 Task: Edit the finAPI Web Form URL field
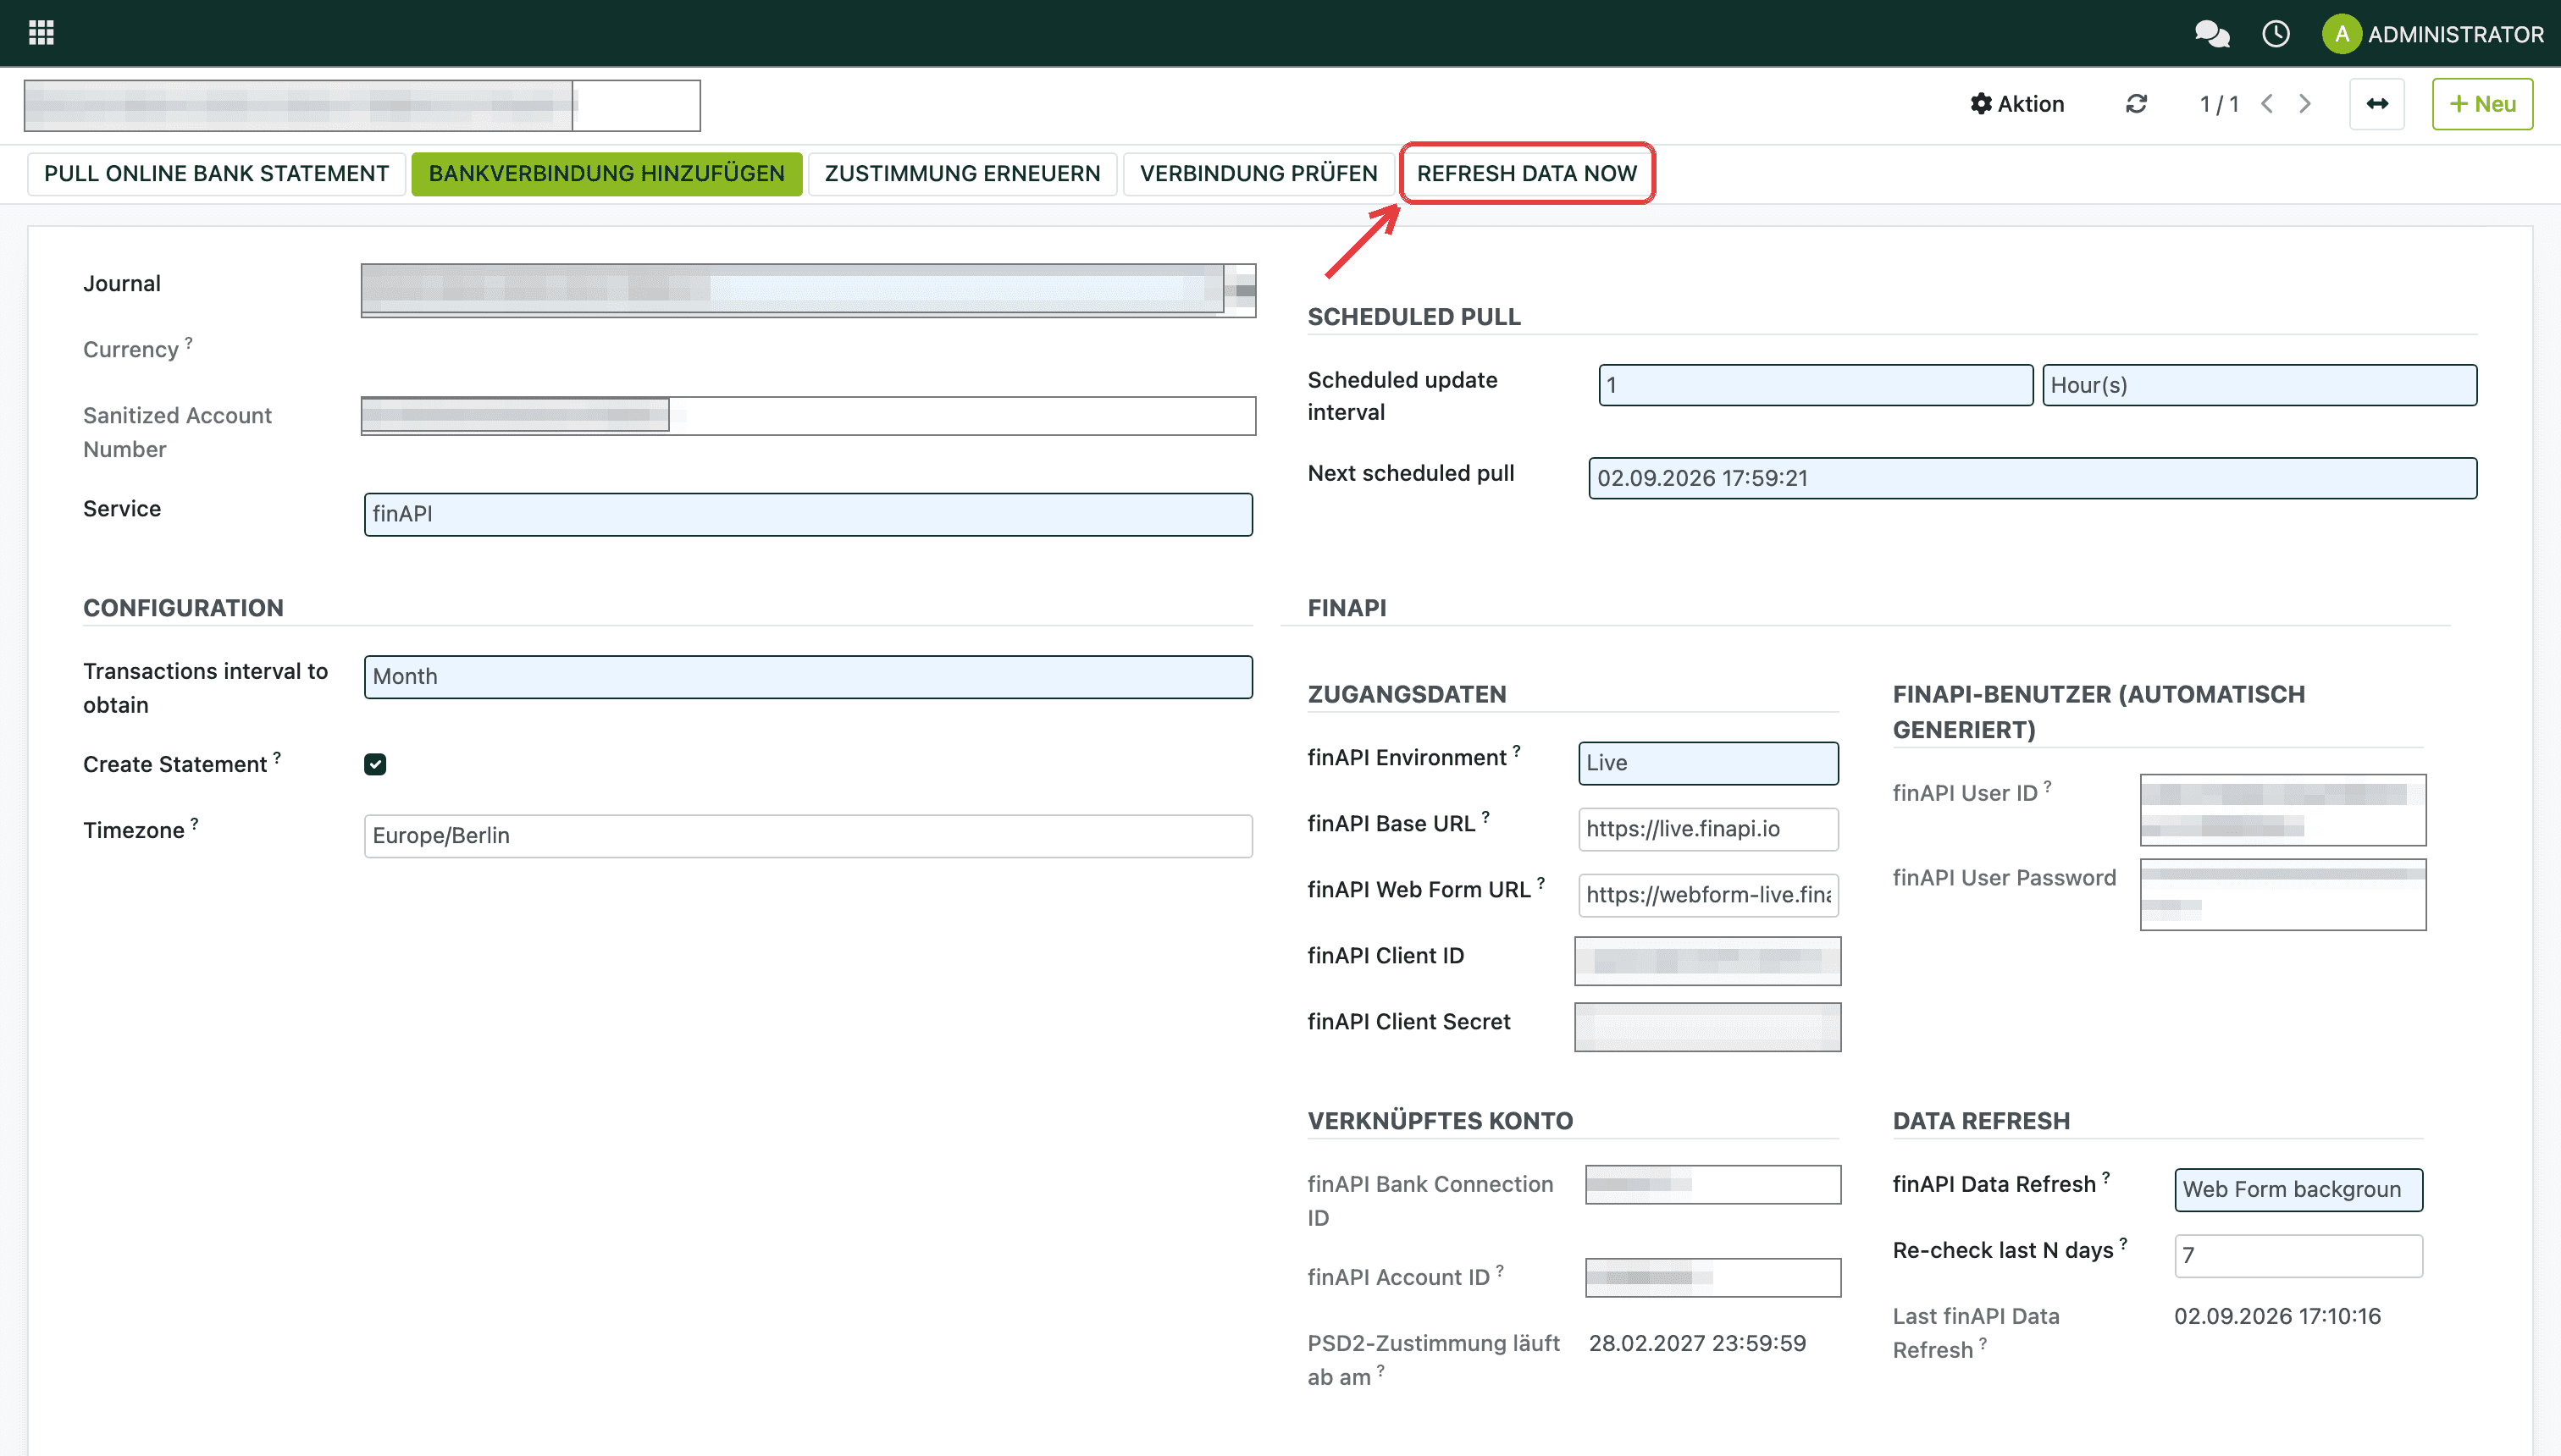[1709, 895]
